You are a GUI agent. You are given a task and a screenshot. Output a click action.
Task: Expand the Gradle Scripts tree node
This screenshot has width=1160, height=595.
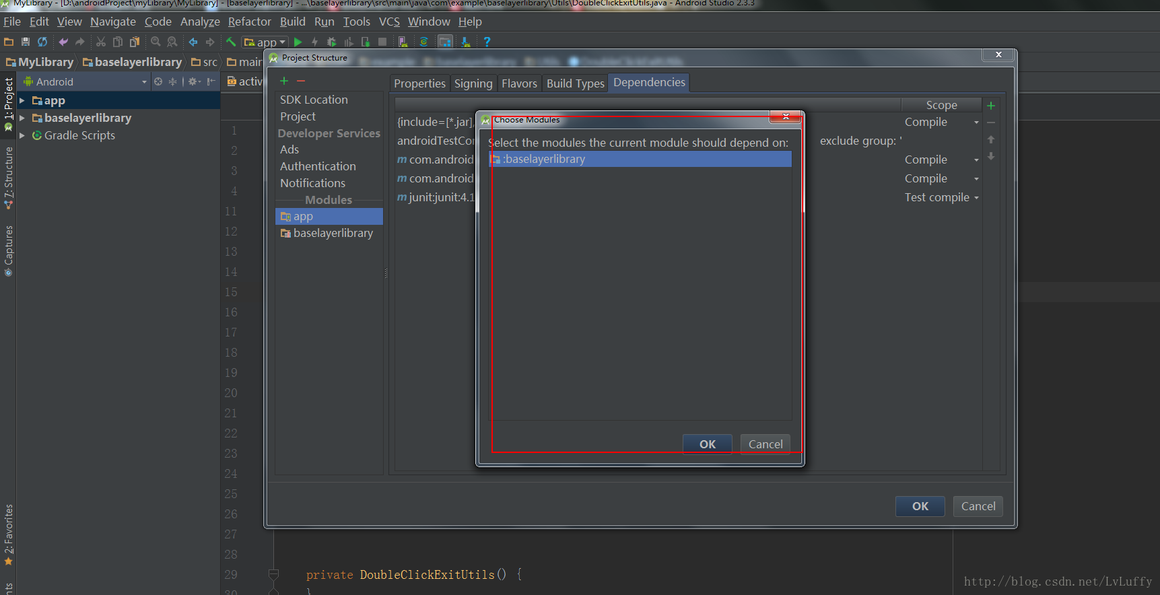pos(22,135)
